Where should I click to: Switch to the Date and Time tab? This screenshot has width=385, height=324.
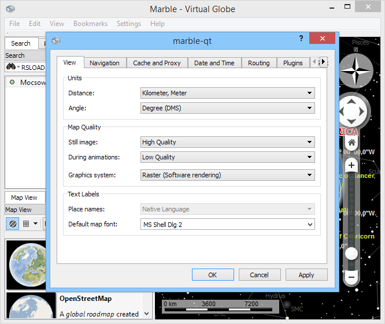tap(214, 63)
